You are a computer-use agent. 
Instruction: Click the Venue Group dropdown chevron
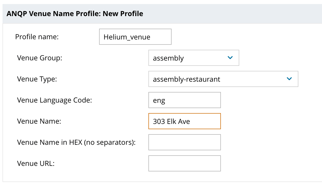[230, 58]
